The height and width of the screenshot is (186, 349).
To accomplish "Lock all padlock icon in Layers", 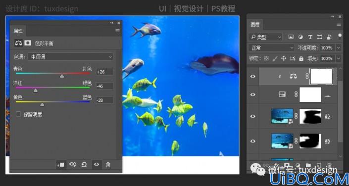I will pyautogui.click(x=301, y=58).
